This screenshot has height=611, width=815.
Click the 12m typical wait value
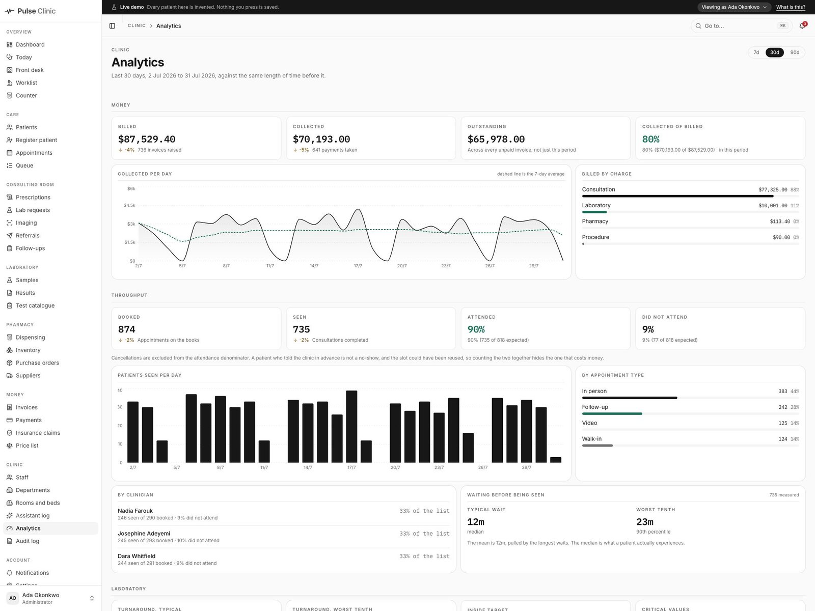coord(476,522)
